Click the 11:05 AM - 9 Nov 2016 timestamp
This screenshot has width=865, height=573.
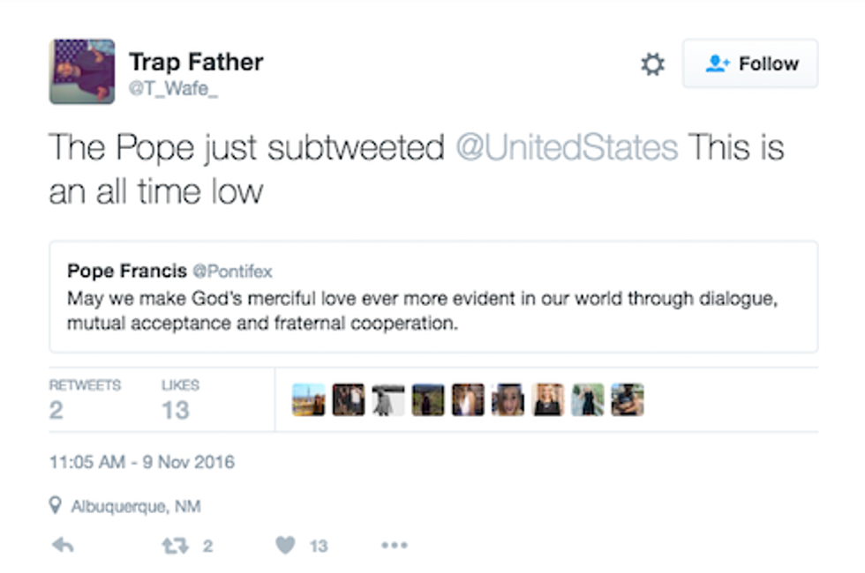click(x=142, y=462)
